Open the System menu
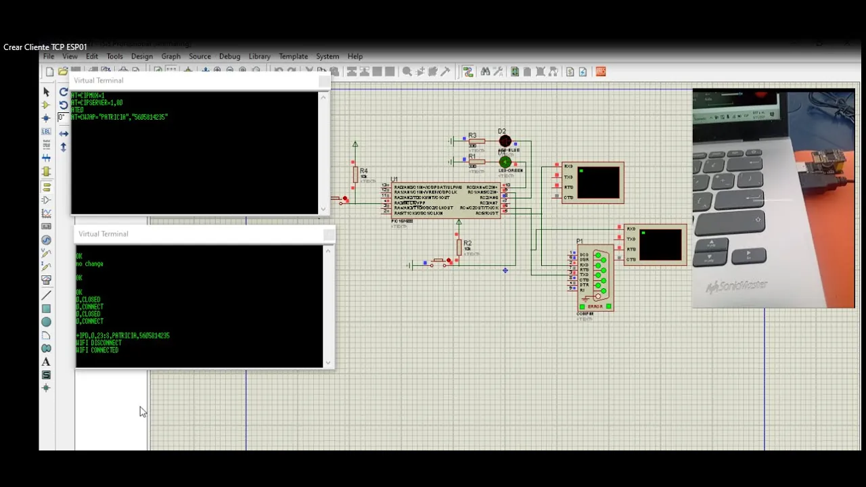 pyautogui.click(x=327, y=56)
